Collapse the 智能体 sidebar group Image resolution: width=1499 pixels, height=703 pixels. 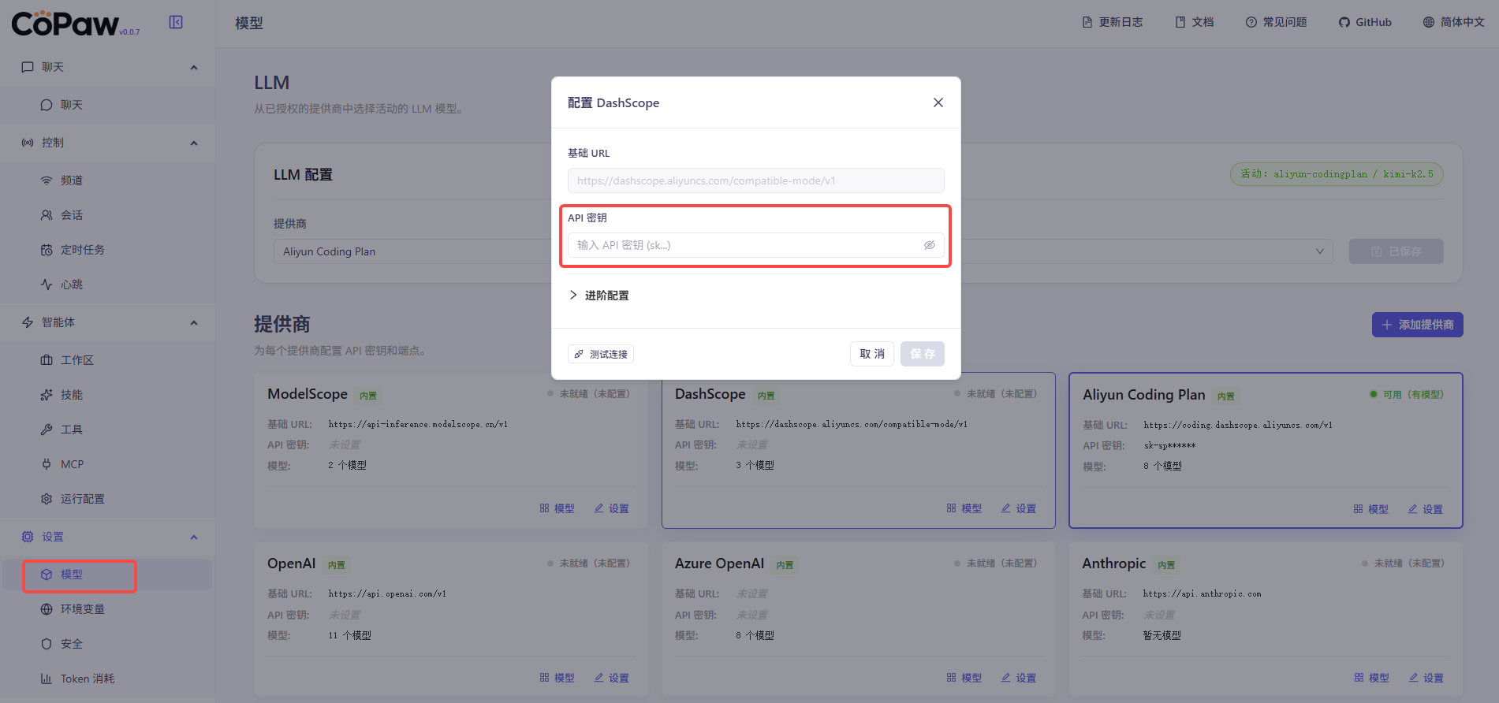[194, 322]
